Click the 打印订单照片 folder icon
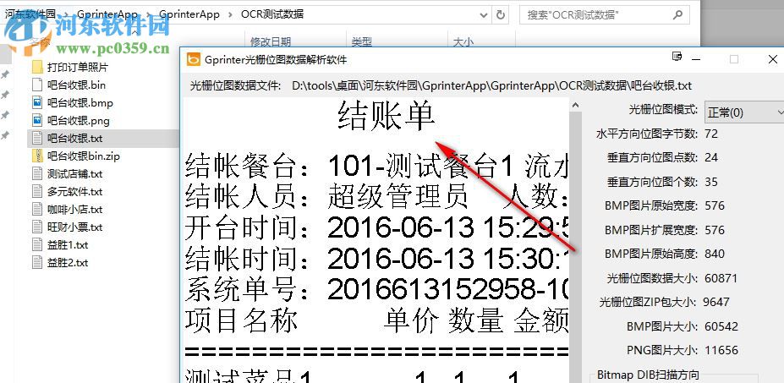Image resolution: width=784 pixels, height=383 pixels. click(37, 67)
